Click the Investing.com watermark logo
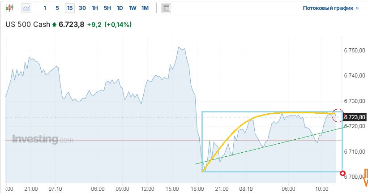Screen dimensions: 368x193 click(43, 139)
